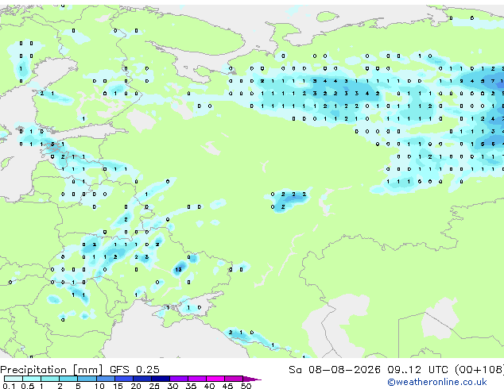Click legend swatch between 10 and 15
Image resolution: width=504 pixels, height=389 pixels.
105,379
